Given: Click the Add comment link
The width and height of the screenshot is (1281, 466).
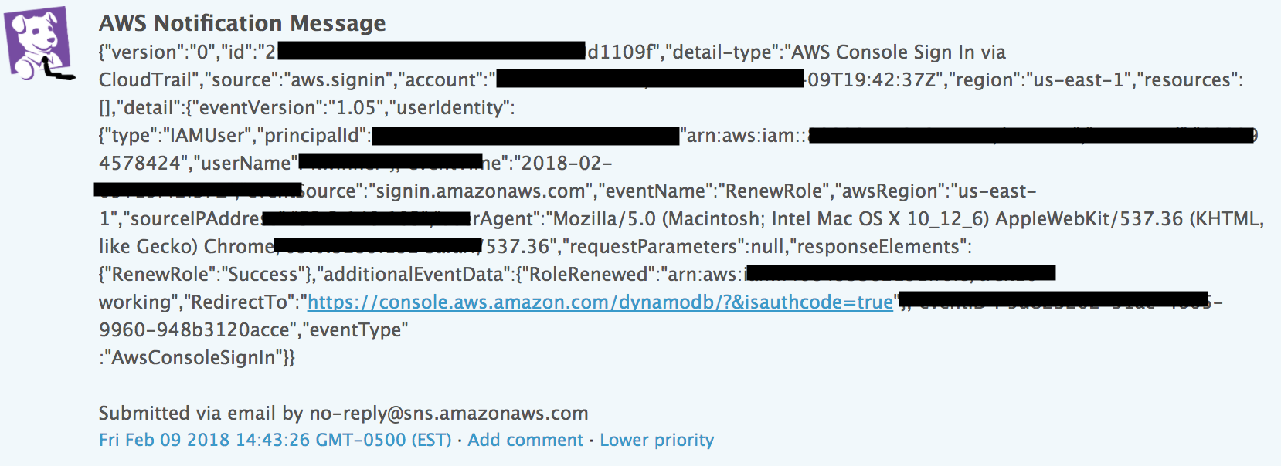Looking at the screenshot, I should [x=525, y=440].
